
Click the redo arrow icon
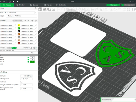18,2
